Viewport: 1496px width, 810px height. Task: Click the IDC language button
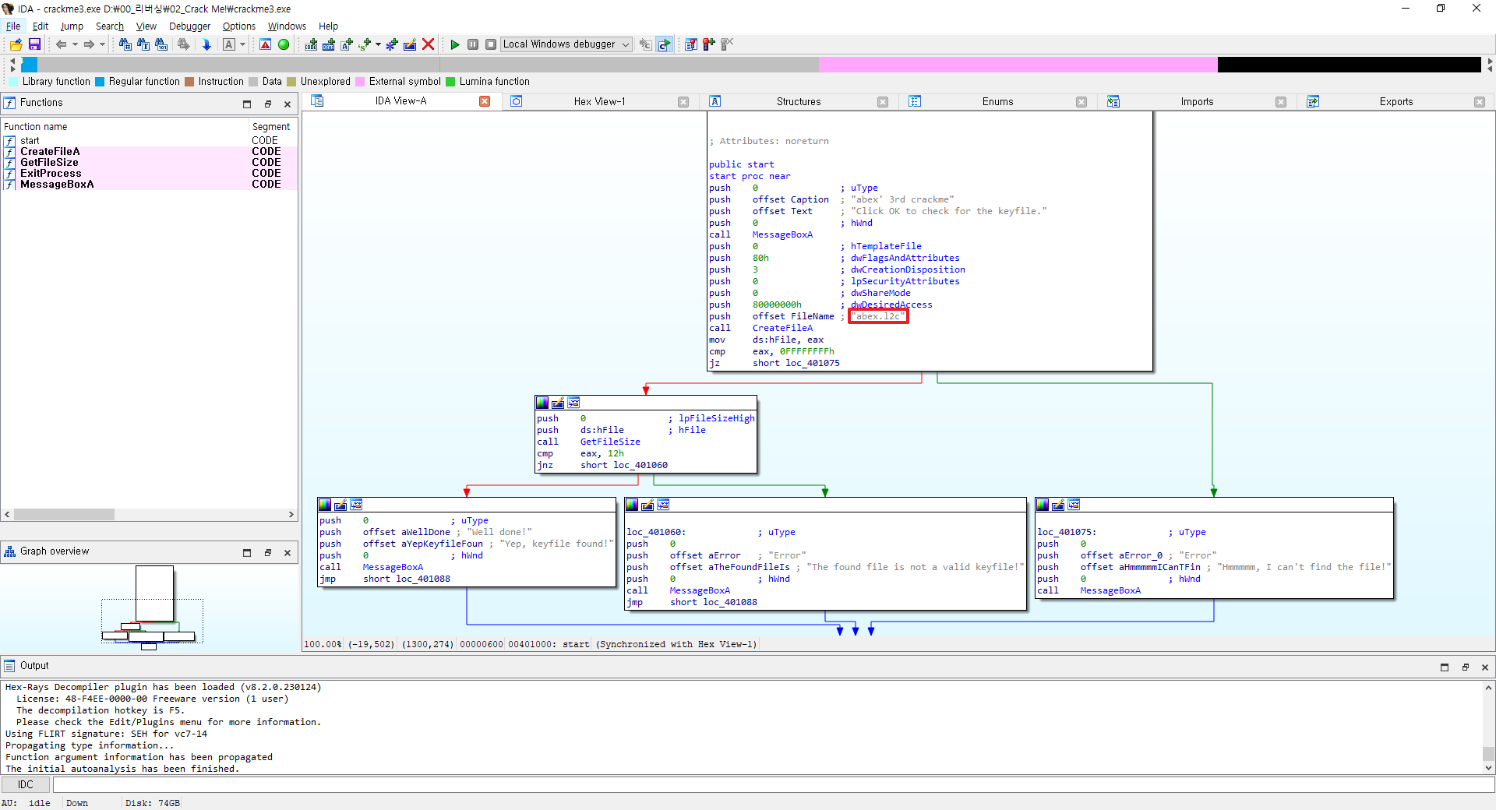pyautogui.click(x=26, y=784)
